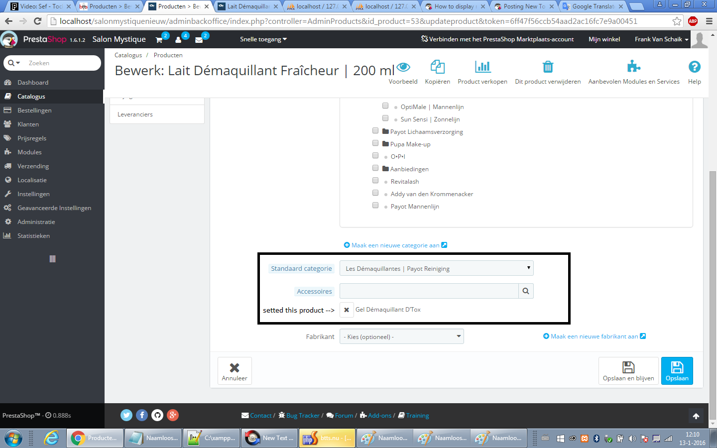Click Opslaan button

coord(677,371)
